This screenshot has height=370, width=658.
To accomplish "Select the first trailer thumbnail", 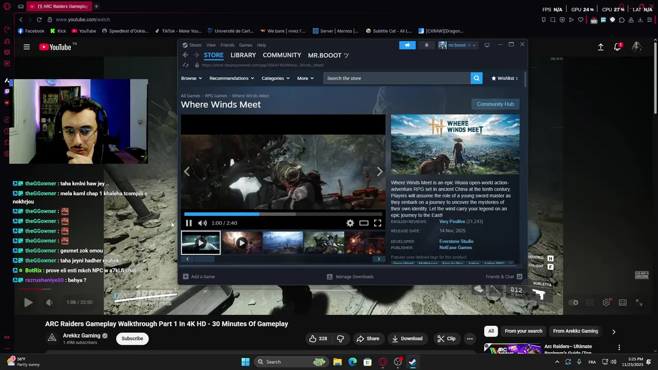I will (200, 243).
